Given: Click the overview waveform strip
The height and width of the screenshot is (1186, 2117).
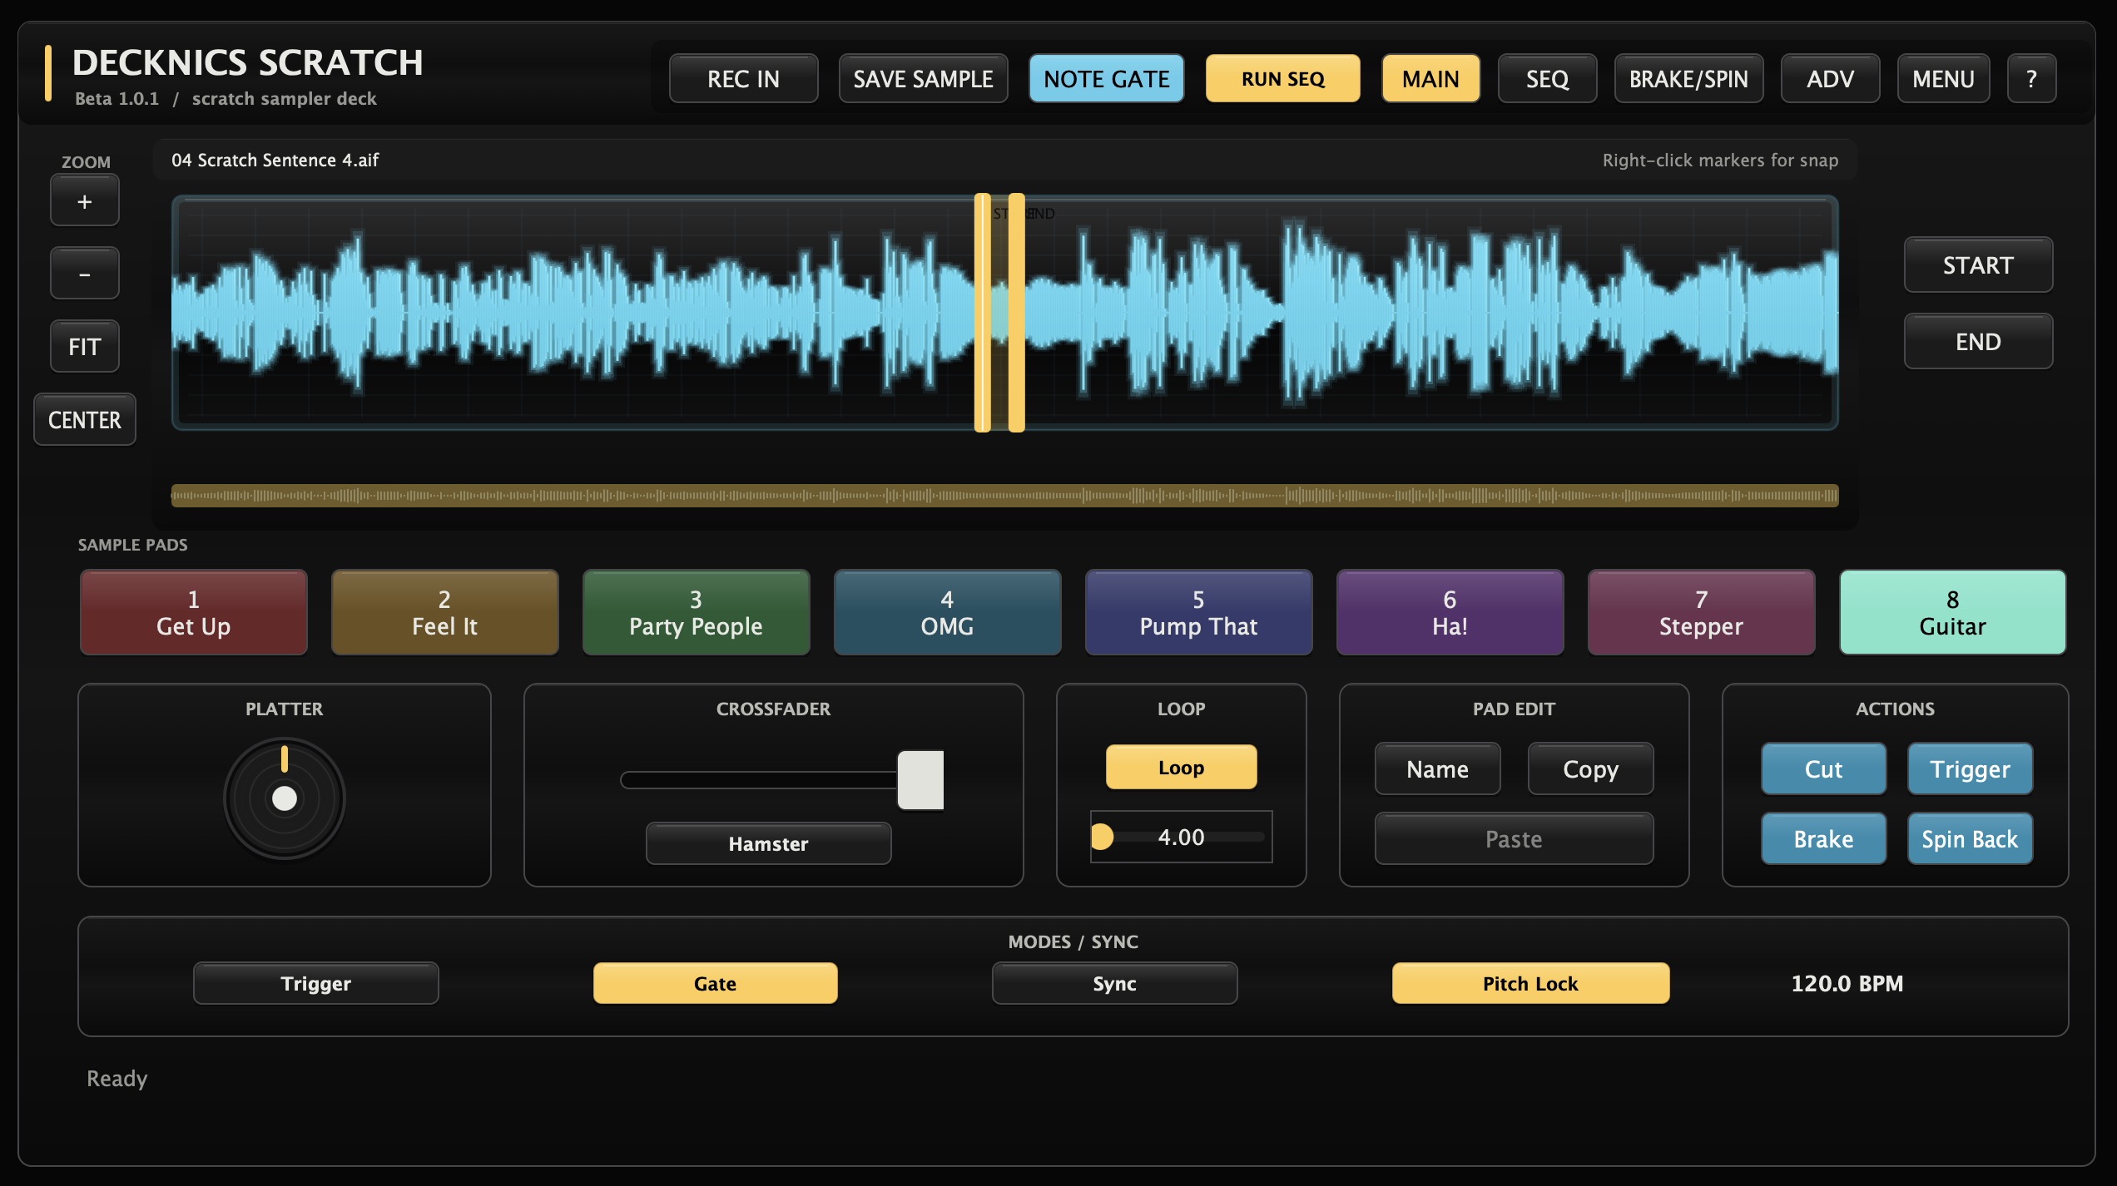Looking at the screenshot, I should [1004, 496].
